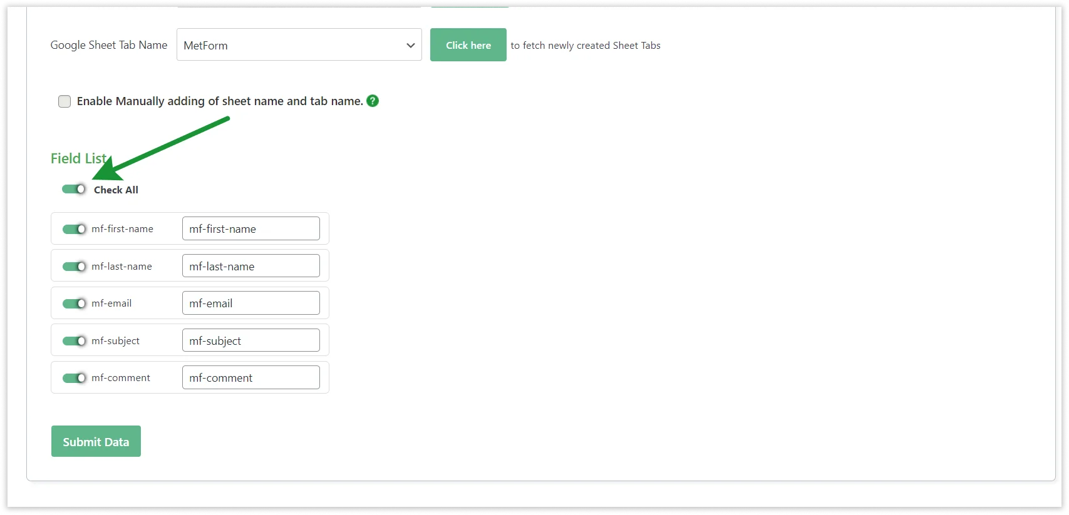Toggle the mf-subject field switch
The height and width of the screenshot is (515, 1069).
[x=74, y=341]
